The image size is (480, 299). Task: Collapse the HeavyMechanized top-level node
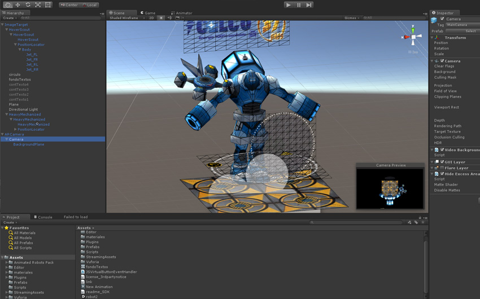[6, 115]
